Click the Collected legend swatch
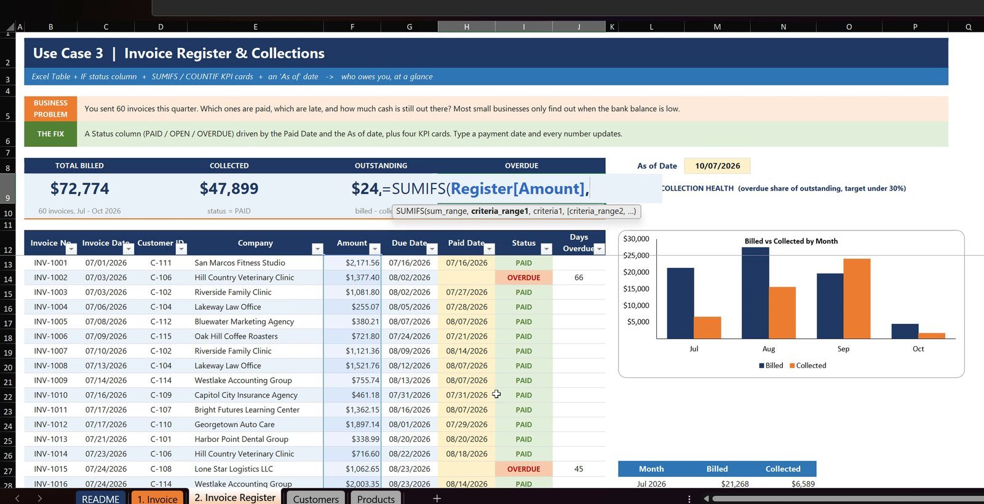 point(792,366)
